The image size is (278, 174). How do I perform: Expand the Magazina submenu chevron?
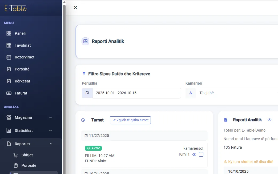tap(51, 117)
